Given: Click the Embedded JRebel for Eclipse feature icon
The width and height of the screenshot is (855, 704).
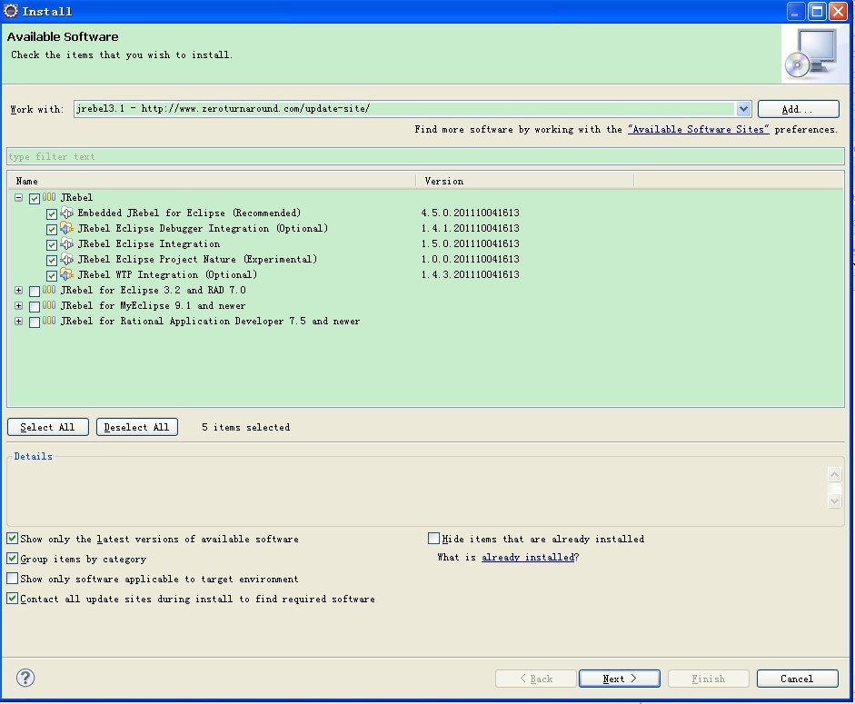Looking at the screenshot, I should (x=66, y=213).
